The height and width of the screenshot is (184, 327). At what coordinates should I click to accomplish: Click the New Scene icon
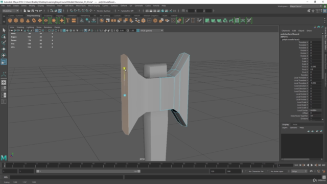pos(25,11)
